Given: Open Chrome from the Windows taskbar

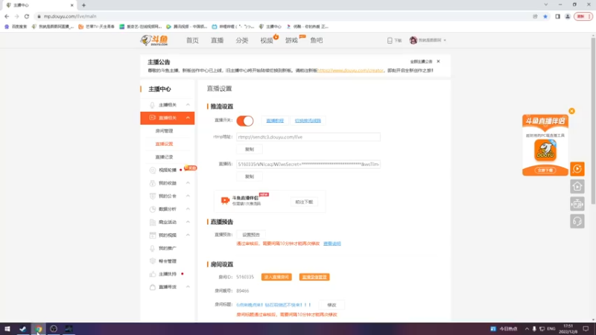Looking at the screenshot, I should click(39, 329).
